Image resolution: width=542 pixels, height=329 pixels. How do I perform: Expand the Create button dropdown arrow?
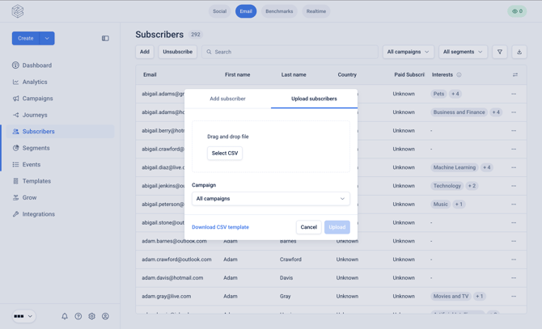click(47, 38)
